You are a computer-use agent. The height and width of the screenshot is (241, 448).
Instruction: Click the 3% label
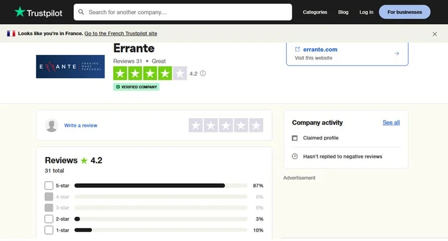(x=259, y=219)
